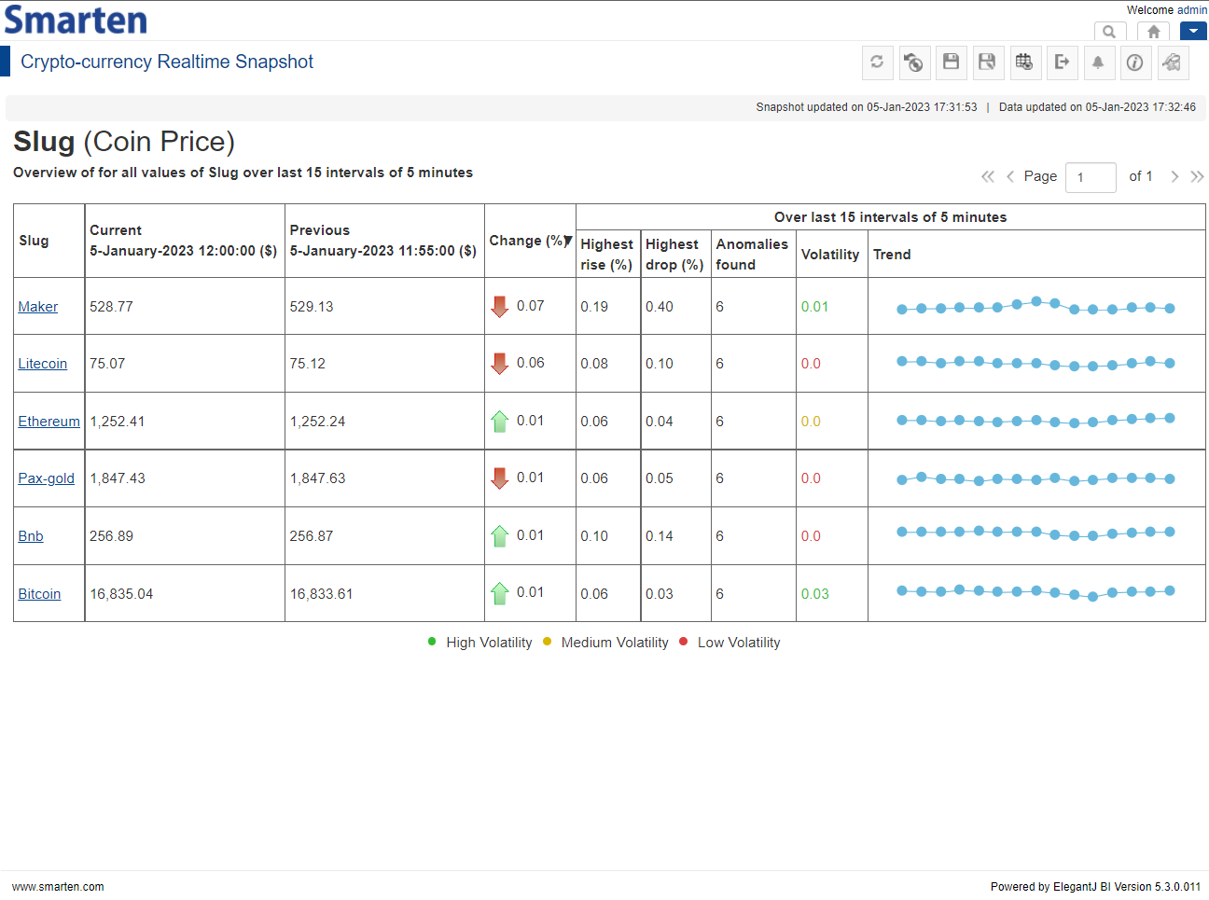Click the save floppy disk icon
This screenshot has height=900, width=1209.
[951, 62]
